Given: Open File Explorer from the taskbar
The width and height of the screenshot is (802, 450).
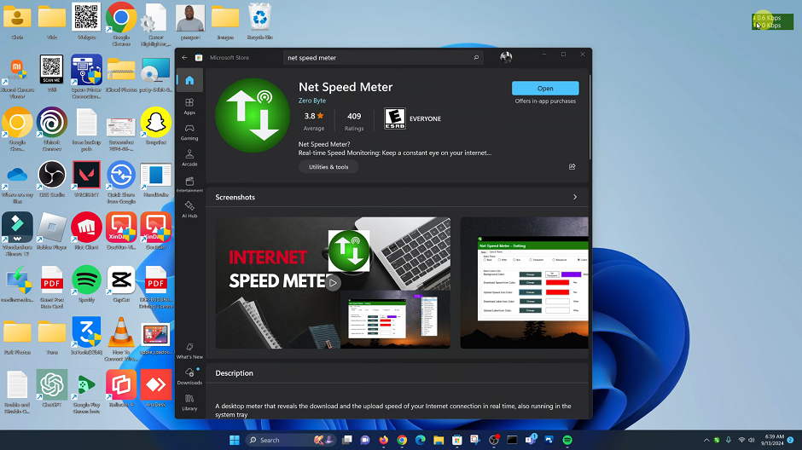Looking at the screenshot, I should tap(439, 440).
